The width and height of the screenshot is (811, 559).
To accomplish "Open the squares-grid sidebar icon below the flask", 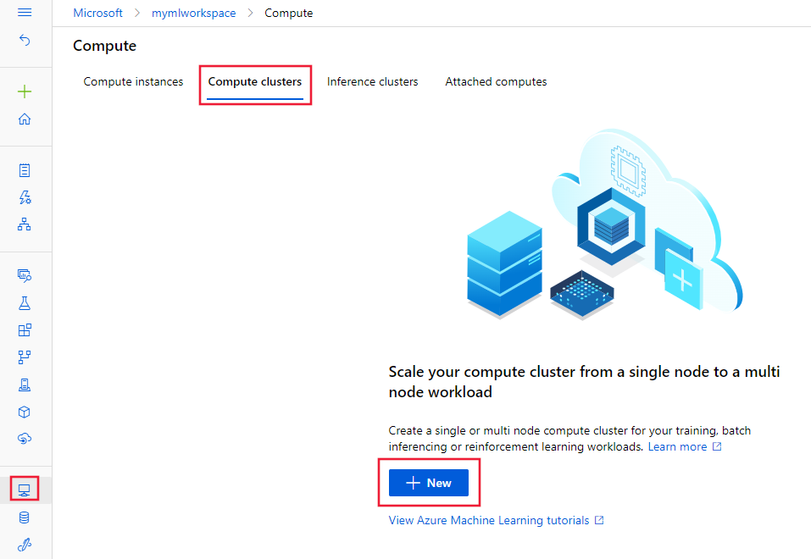I will [25, 330].
